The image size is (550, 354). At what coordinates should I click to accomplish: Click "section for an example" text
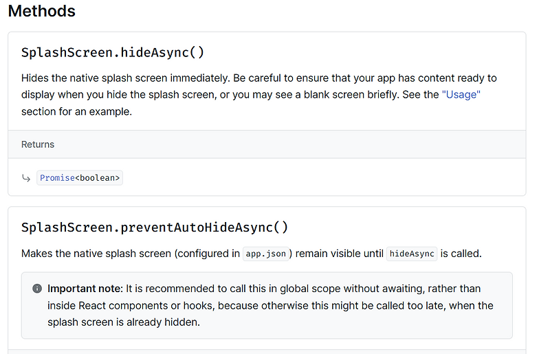coord(76,111)
